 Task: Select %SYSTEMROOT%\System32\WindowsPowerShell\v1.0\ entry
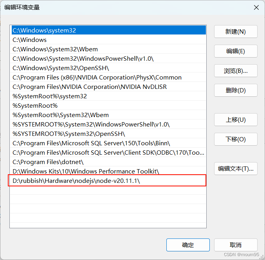(x=109, y=124)
